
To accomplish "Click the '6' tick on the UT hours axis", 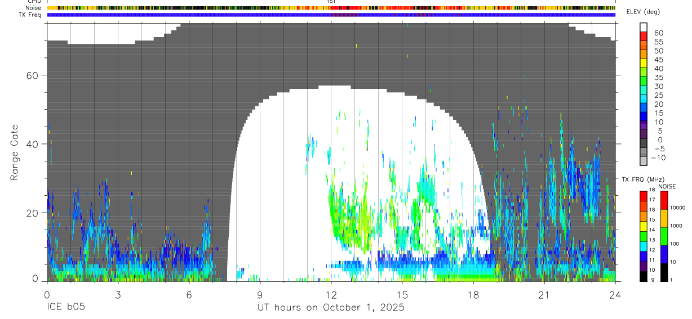I will point(189,295).
